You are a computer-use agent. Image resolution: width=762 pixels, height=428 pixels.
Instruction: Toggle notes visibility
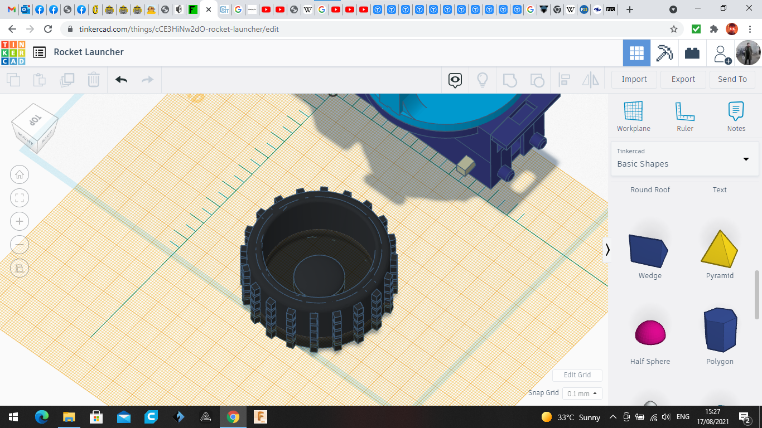click(455, 80)
